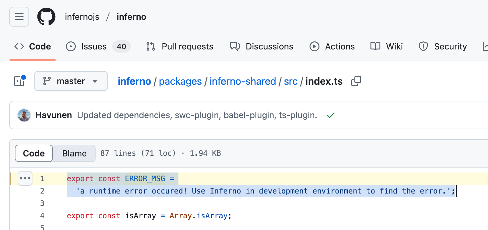Open the Security tab
Image resolution: width=488 pixels, height=230 pixels.
click(443, 46)
